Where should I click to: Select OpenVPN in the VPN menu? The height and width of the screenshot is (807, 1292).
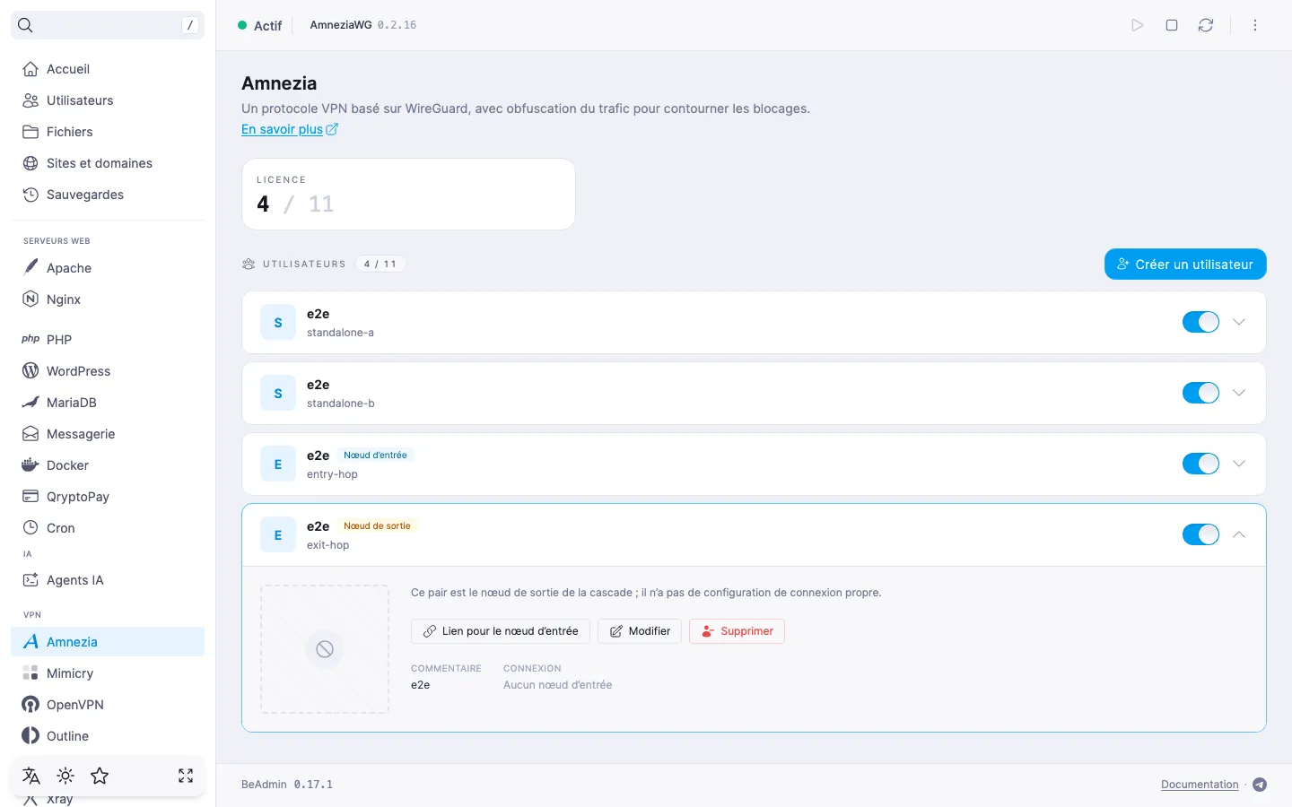108,705
